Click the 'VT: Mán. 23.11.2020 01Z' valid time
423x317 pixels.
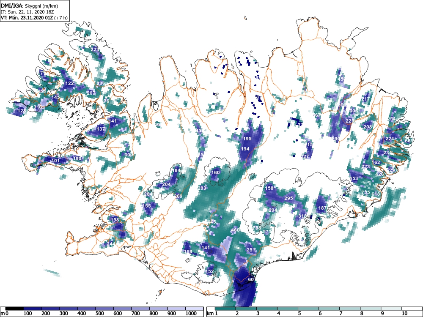(x=27, y=18)
